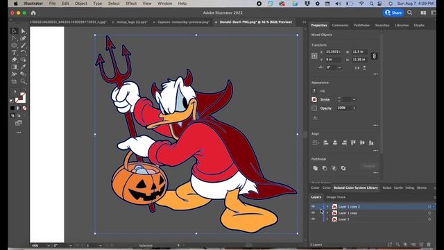The height and width of the screenshot is (250, 444).
Task: Open the Arrange Documents workspace icon
Action: point(423,12)
